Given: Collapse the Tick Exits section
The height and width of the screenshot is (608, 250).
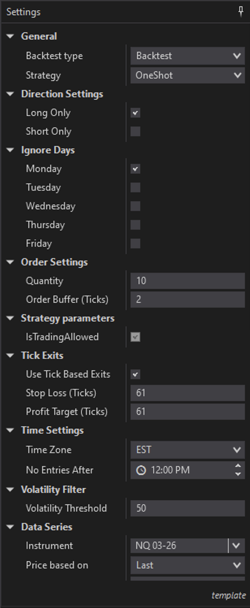Looking at the screenshot, I should point(11,356).
